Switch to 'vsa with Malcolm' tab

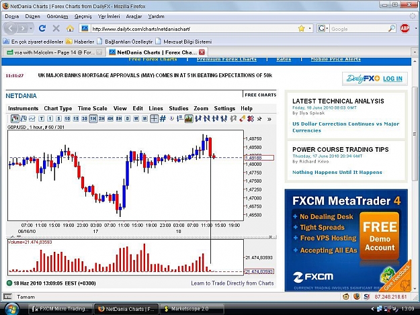[x=54, y=52]
